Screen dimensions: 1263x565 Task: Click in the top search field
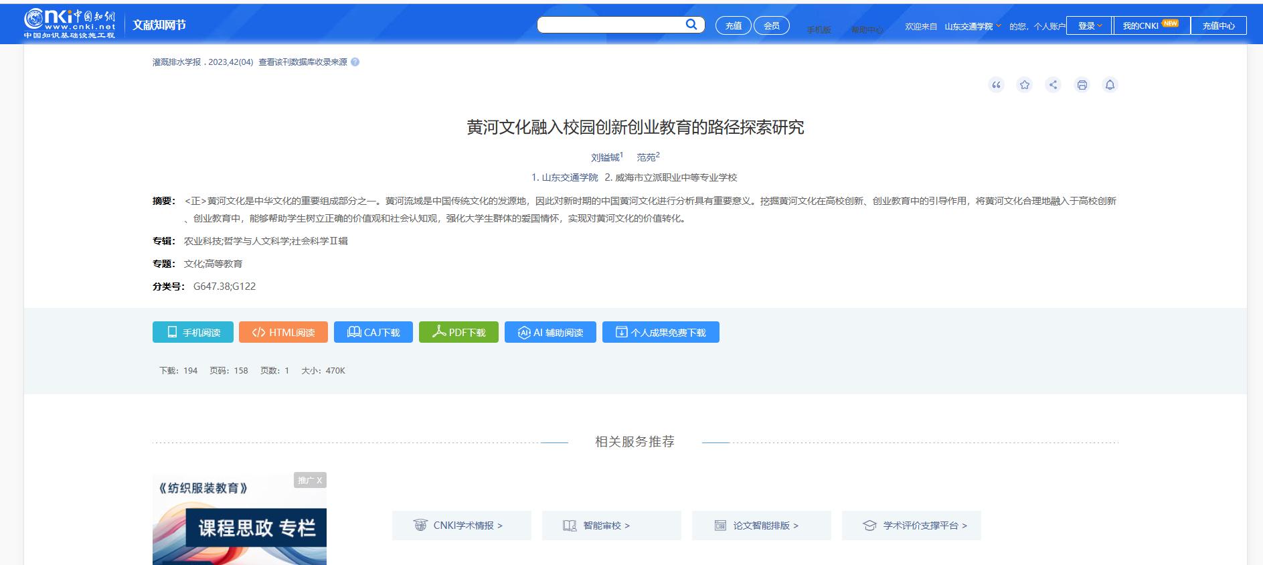click(x=610, y=25)
